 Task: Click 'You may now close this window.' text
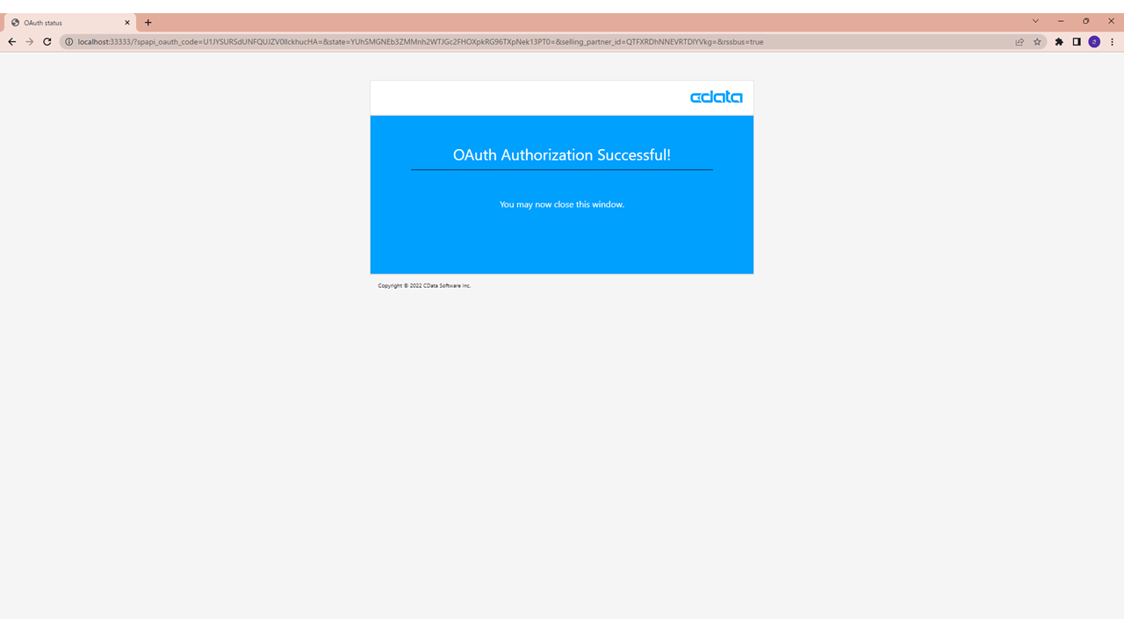(562, 205)
